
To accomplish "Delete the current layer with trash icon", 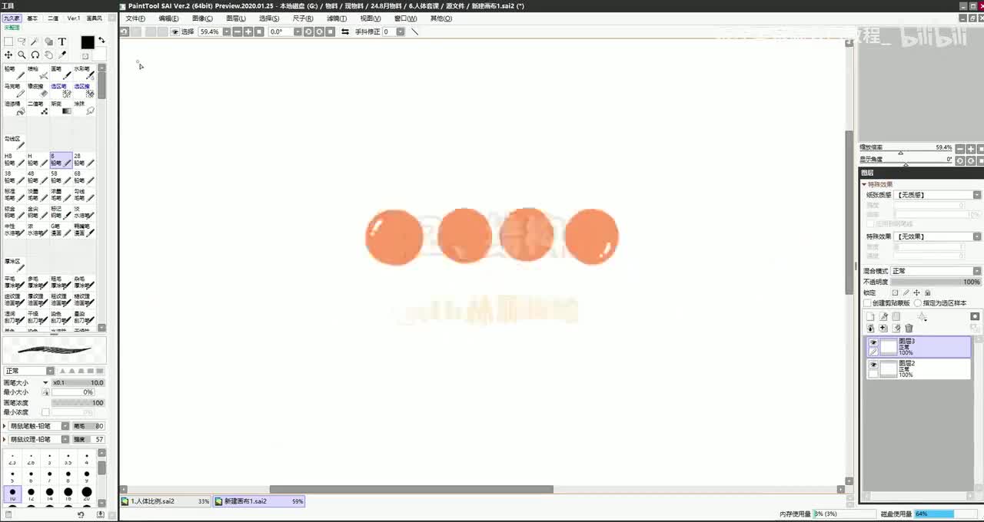I will tap(909, 329).
